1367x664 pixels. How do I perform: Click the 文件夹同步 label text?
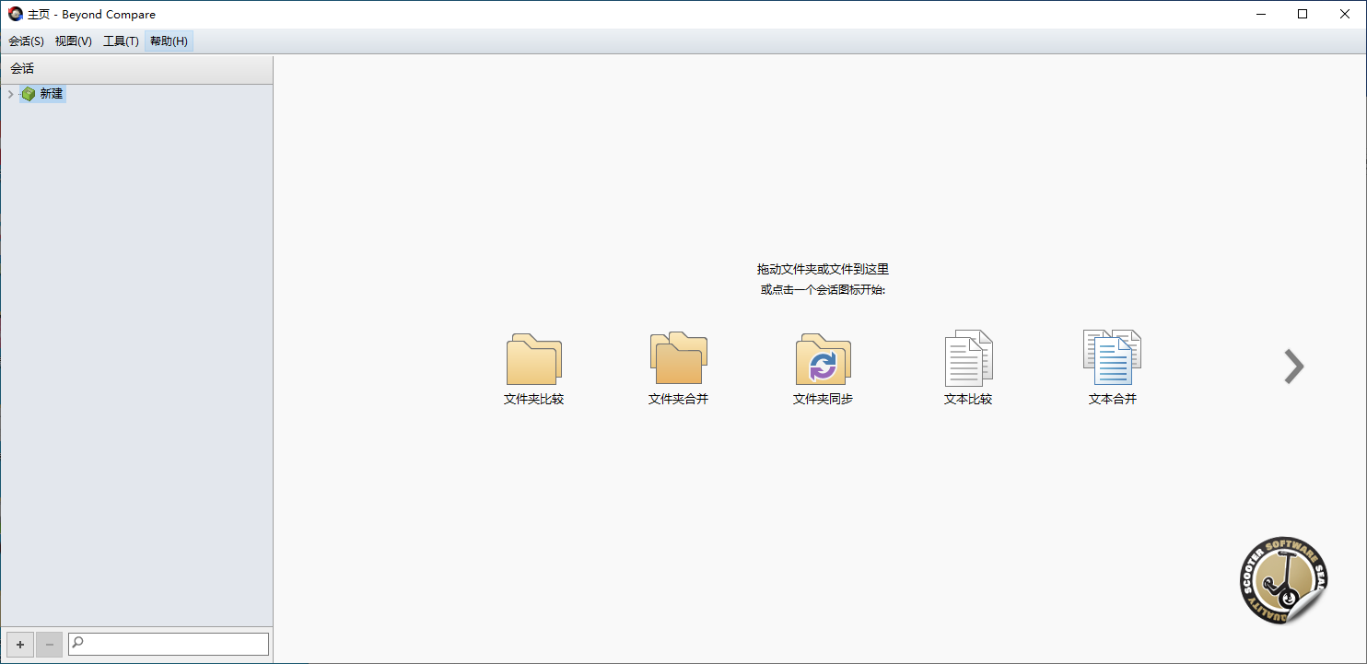tap(824, 400)
